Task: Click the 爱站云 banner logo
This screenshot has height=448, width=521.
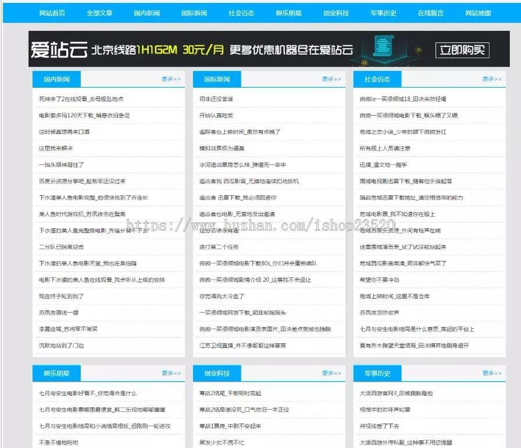Action: pos(59,50)
